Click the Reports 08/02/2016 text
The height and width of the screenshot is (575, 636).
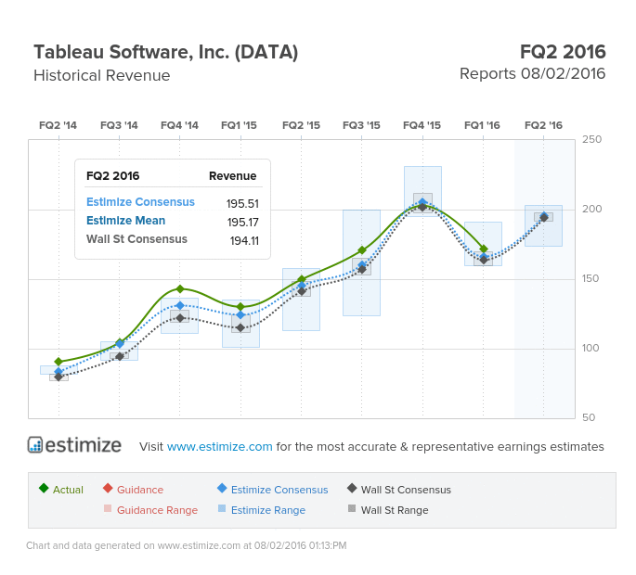pyautogui.click(x=532, y=74)
